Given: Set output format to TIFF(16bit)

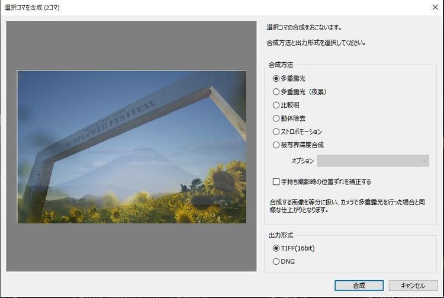Looking at the screenshot, I should pos(276,248).
